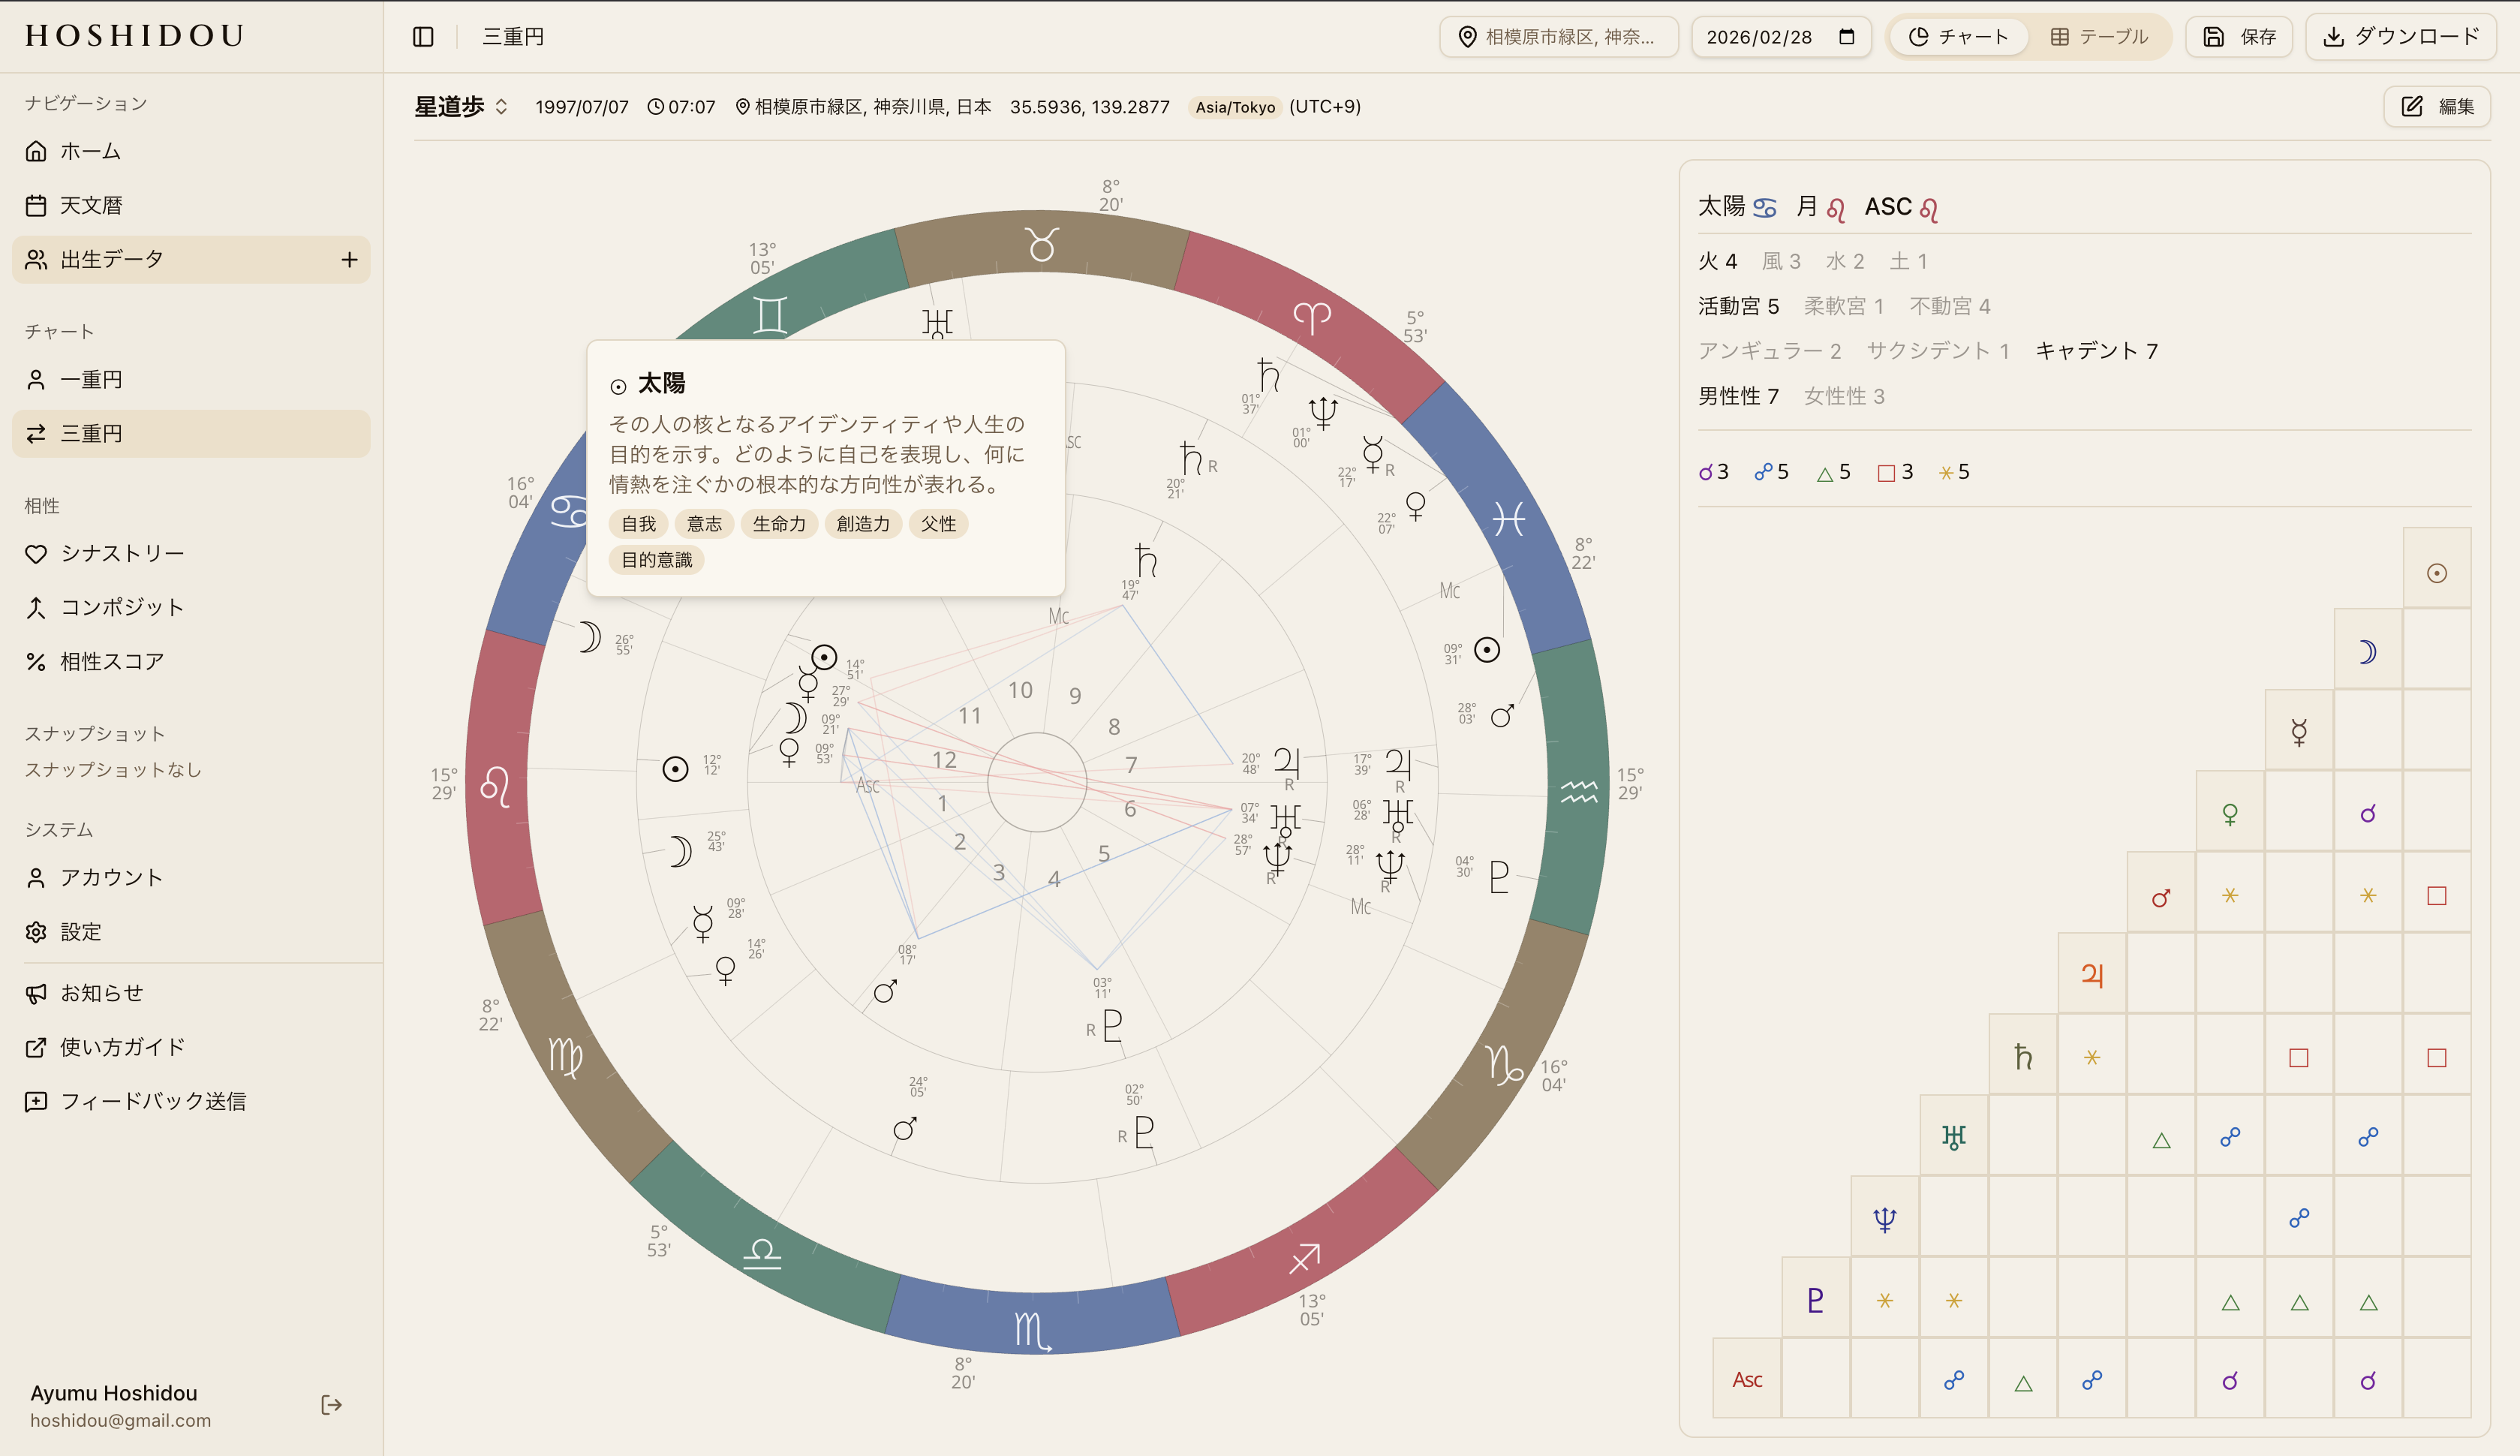This screenshot has width=2520, height=1456.
Task: Click the Sun symbol in the aspect grid
Action: point(2436,573)
